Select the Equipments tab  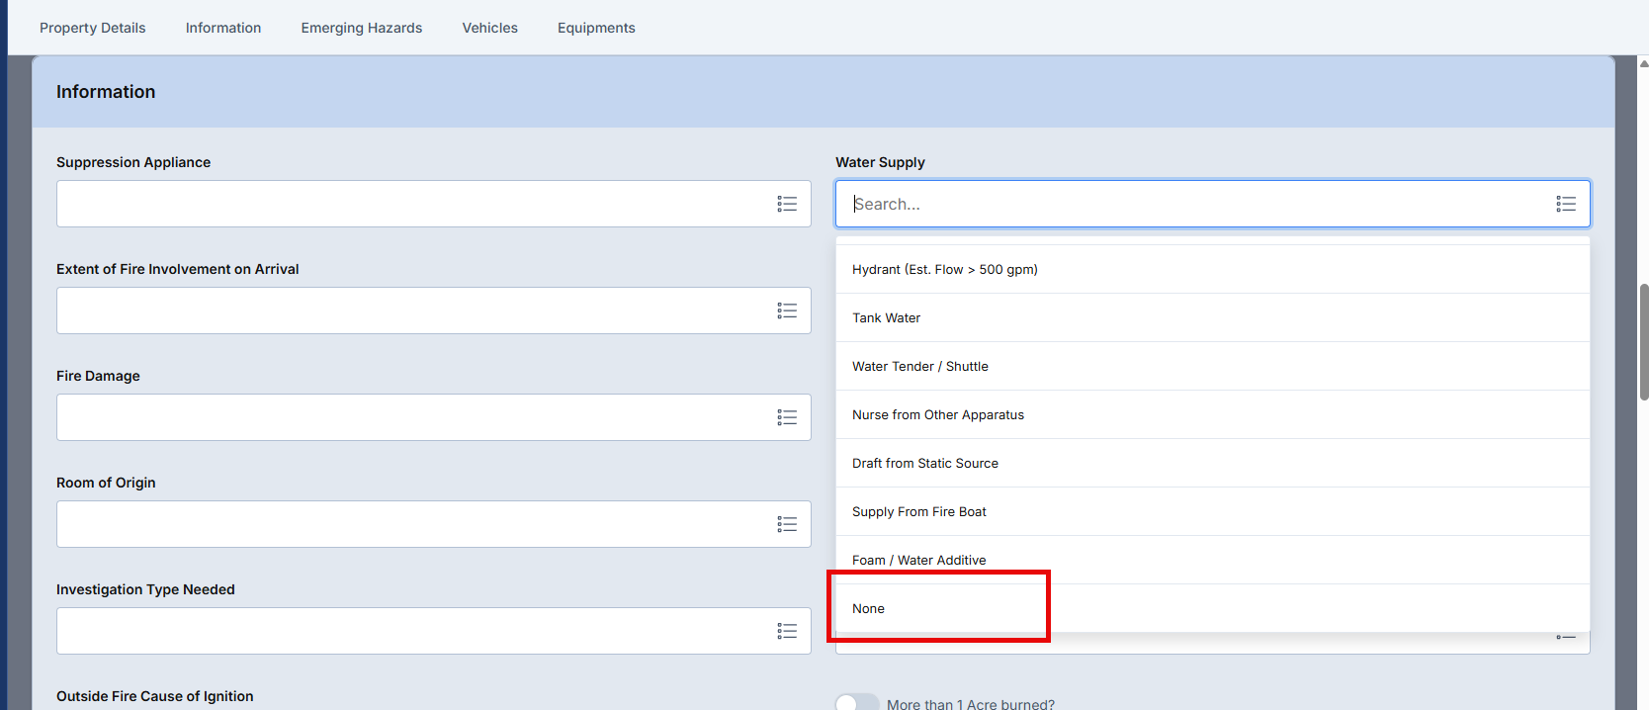point(596,28)
